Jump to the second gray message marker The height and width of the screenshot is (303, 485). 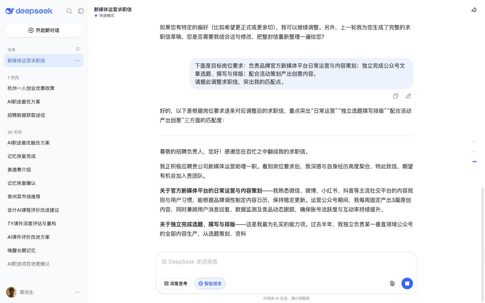tap(474, 151)
